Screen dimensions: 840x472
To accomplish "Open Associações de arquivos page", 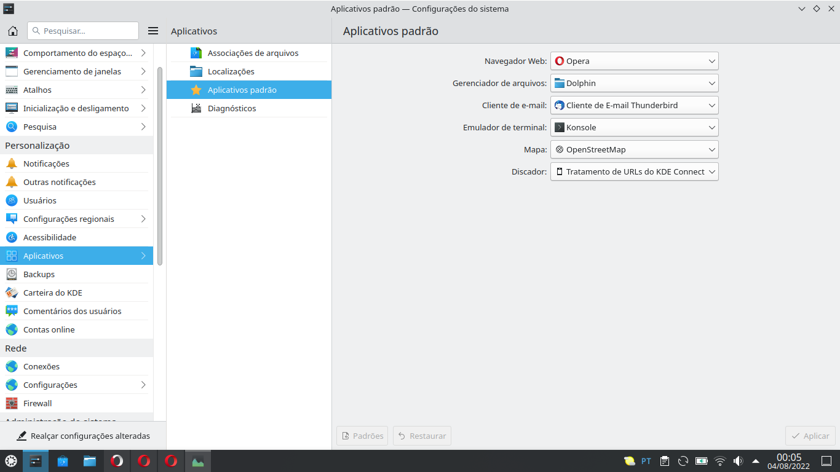I will [x=249, y=53].
